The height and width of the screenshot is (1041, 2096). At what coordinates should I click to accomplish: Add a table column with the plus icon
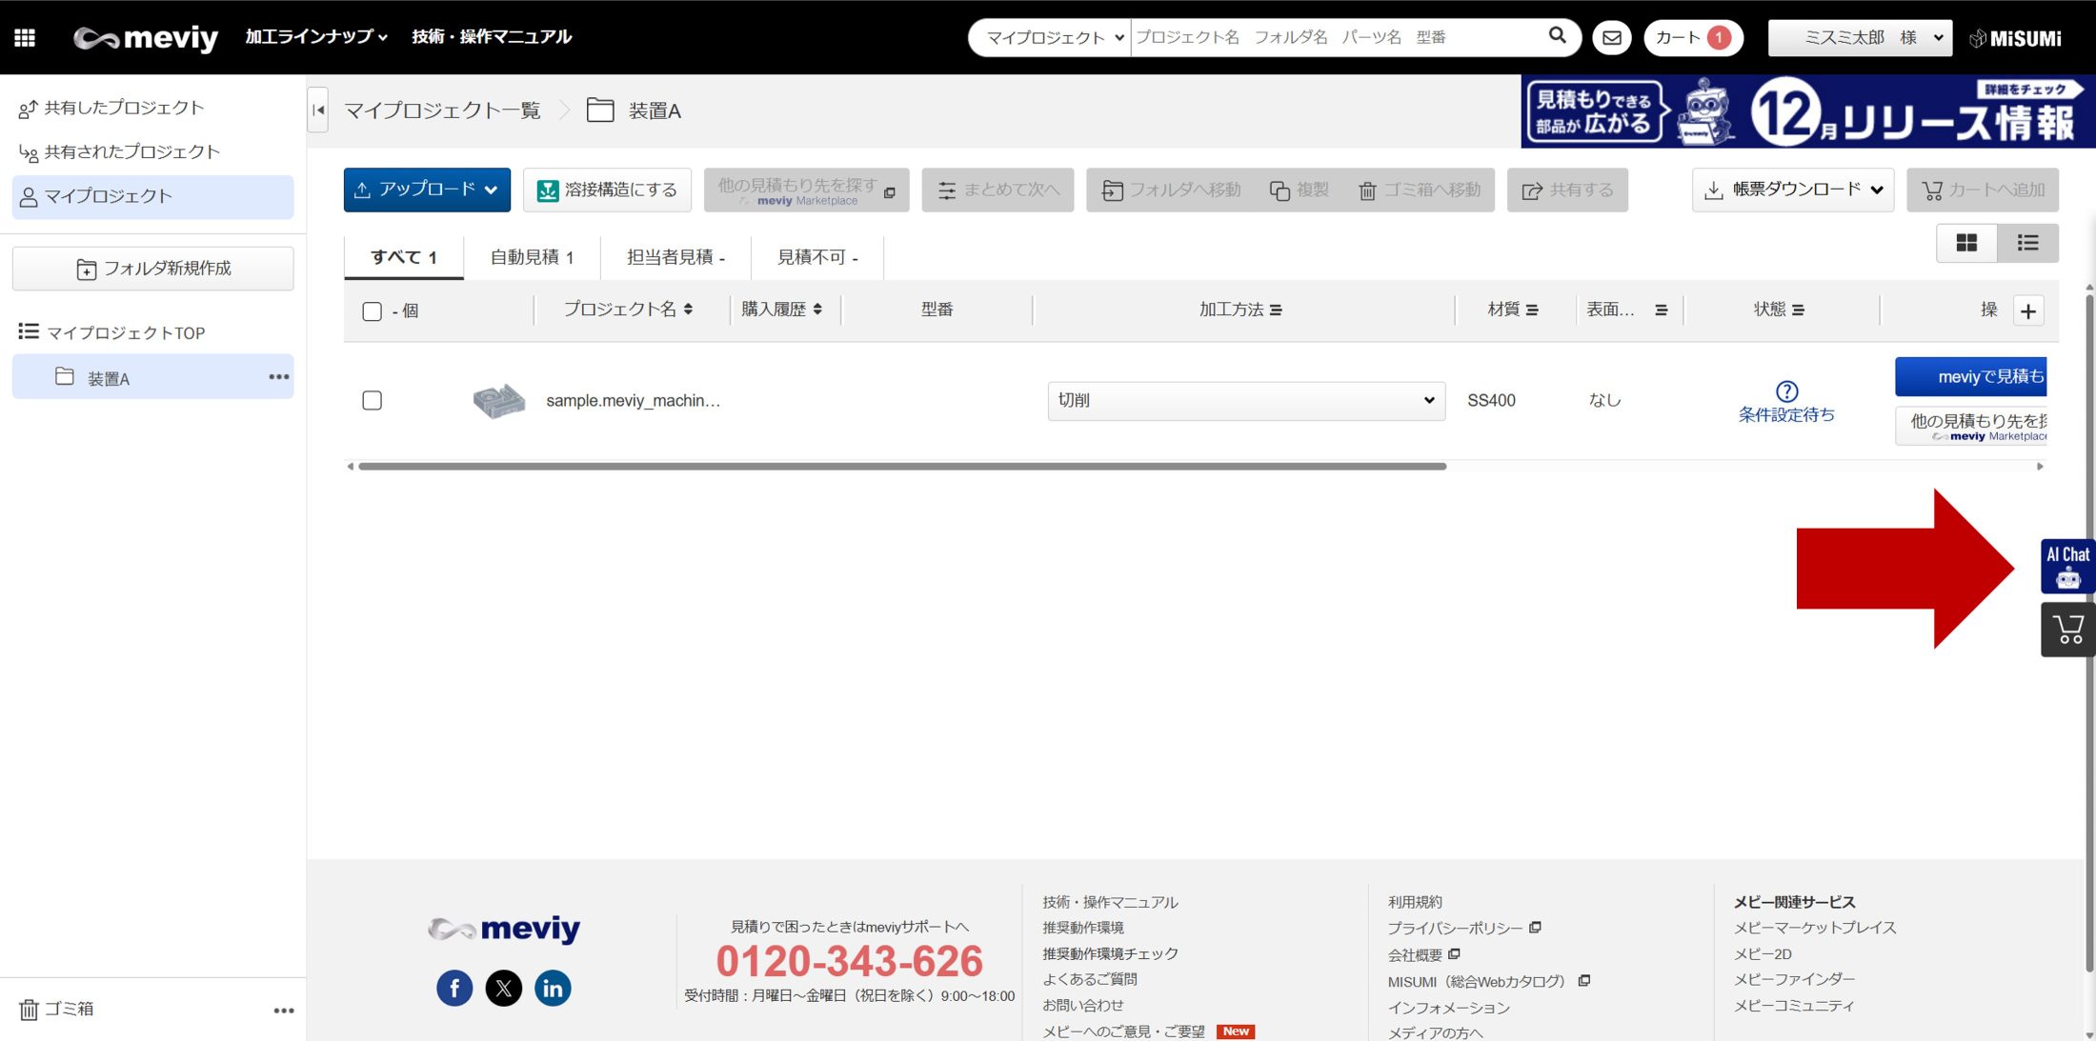[x=2028, y=310]
